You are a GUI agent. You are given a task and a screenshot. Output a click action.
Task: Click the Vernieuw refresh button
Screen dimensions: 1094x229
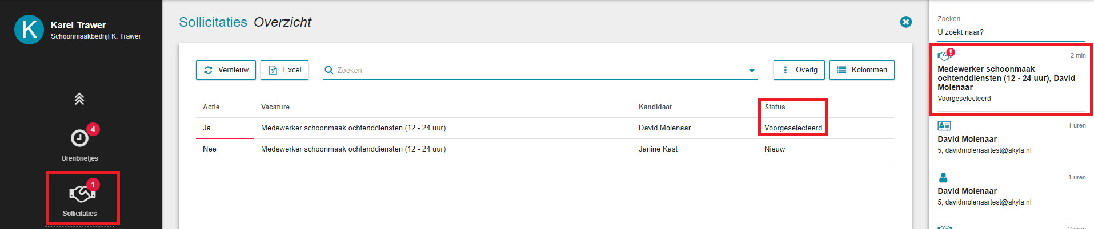(x=226, y=70)
